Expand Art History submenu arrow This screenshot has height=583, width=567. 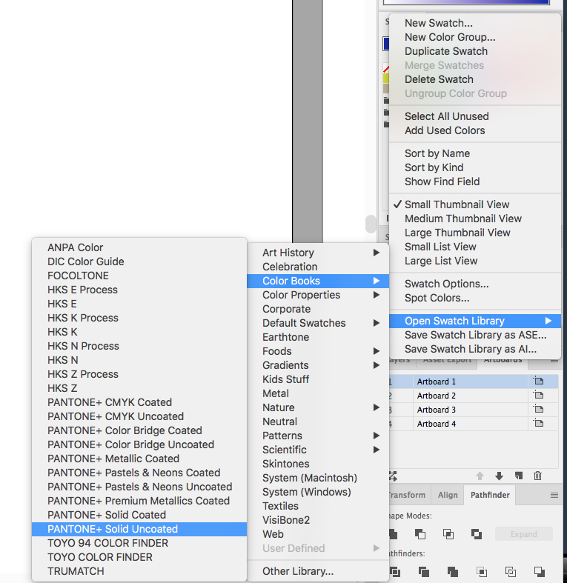point(377,253)
